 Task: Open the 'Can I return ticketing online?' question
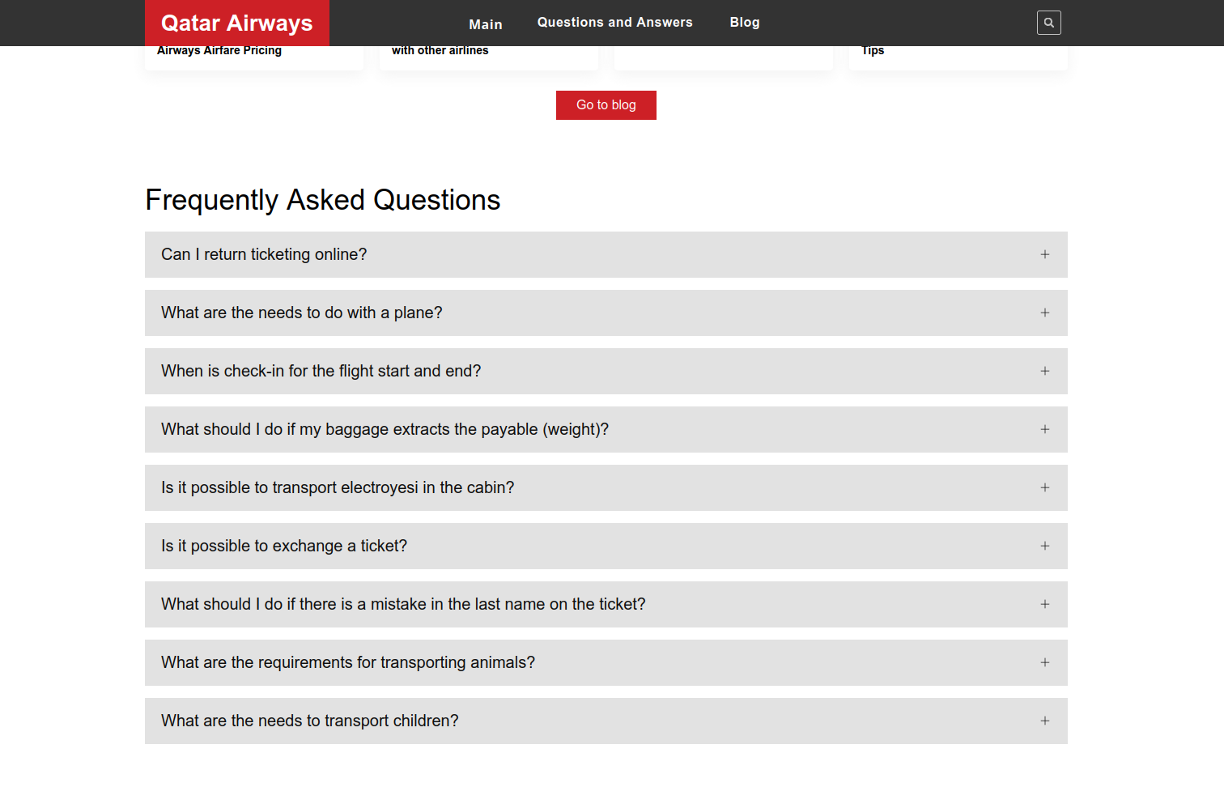pos(264,254)
